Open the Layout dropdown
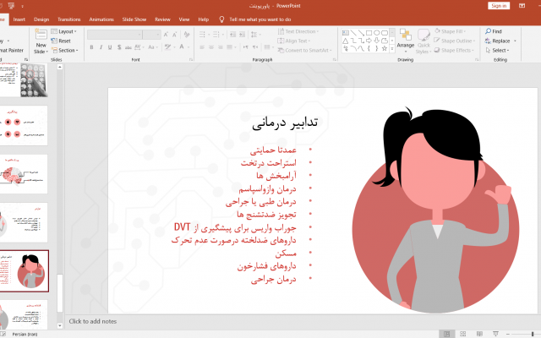541x338 pixels. 64,31
